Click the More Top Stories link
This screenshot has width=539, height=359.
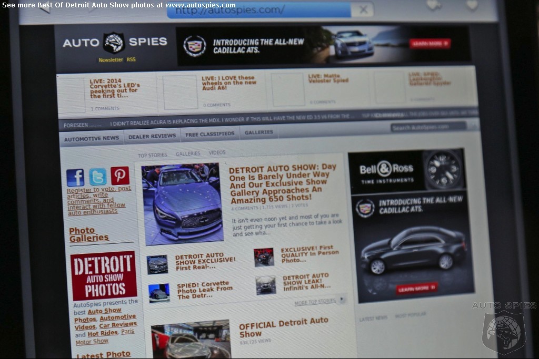(315, 302)
